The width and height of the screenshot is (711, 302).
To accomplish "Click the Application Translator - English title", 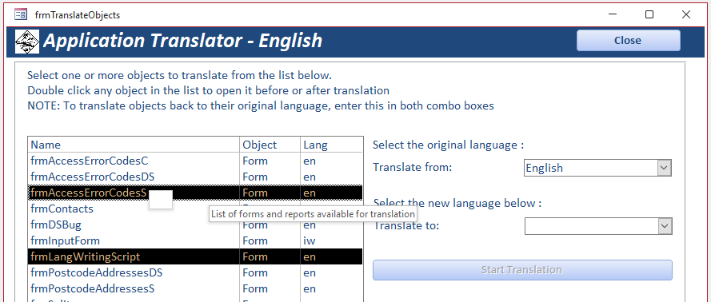I will pyautogui.click(x=182, y=41).
